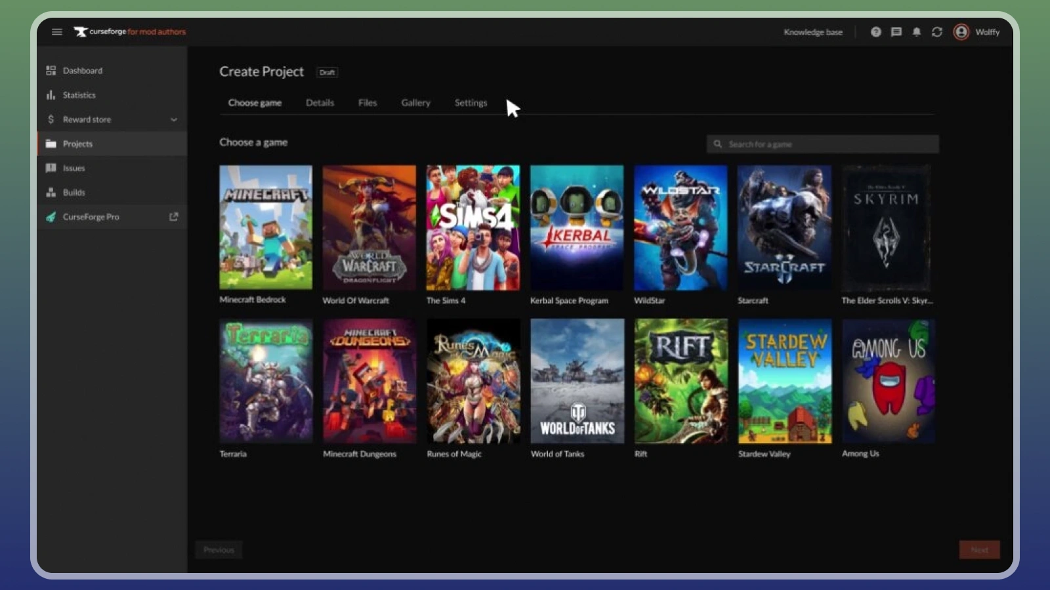Click the Search for a game field
Screen dimensions: 1050x590
[822, 144]
